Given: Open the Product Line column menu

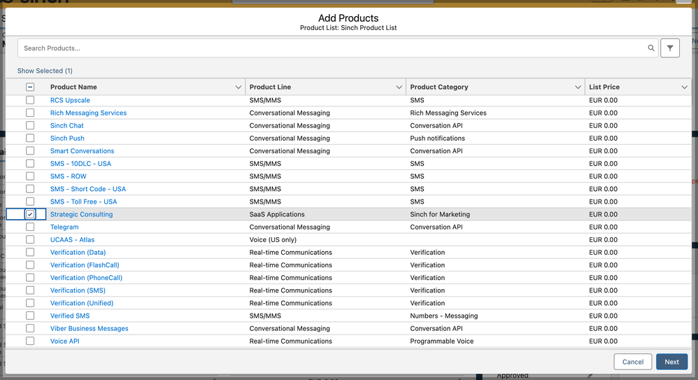Looking at the screenshot, I should pyautogui.click(x=399, y=87).
